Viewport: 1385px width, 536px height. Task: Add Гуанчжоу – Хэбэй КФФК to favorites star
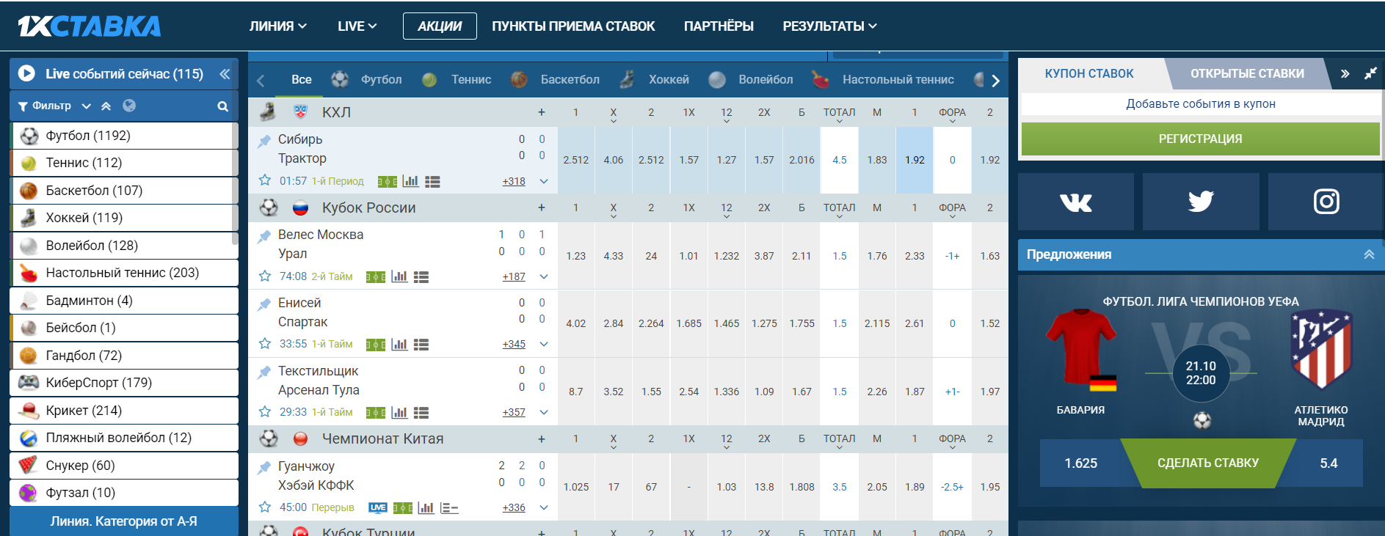[x=265, y=507]
